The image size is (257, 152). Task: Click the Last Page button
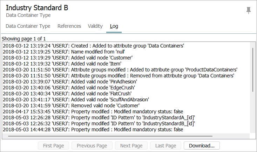coord(166,146)
